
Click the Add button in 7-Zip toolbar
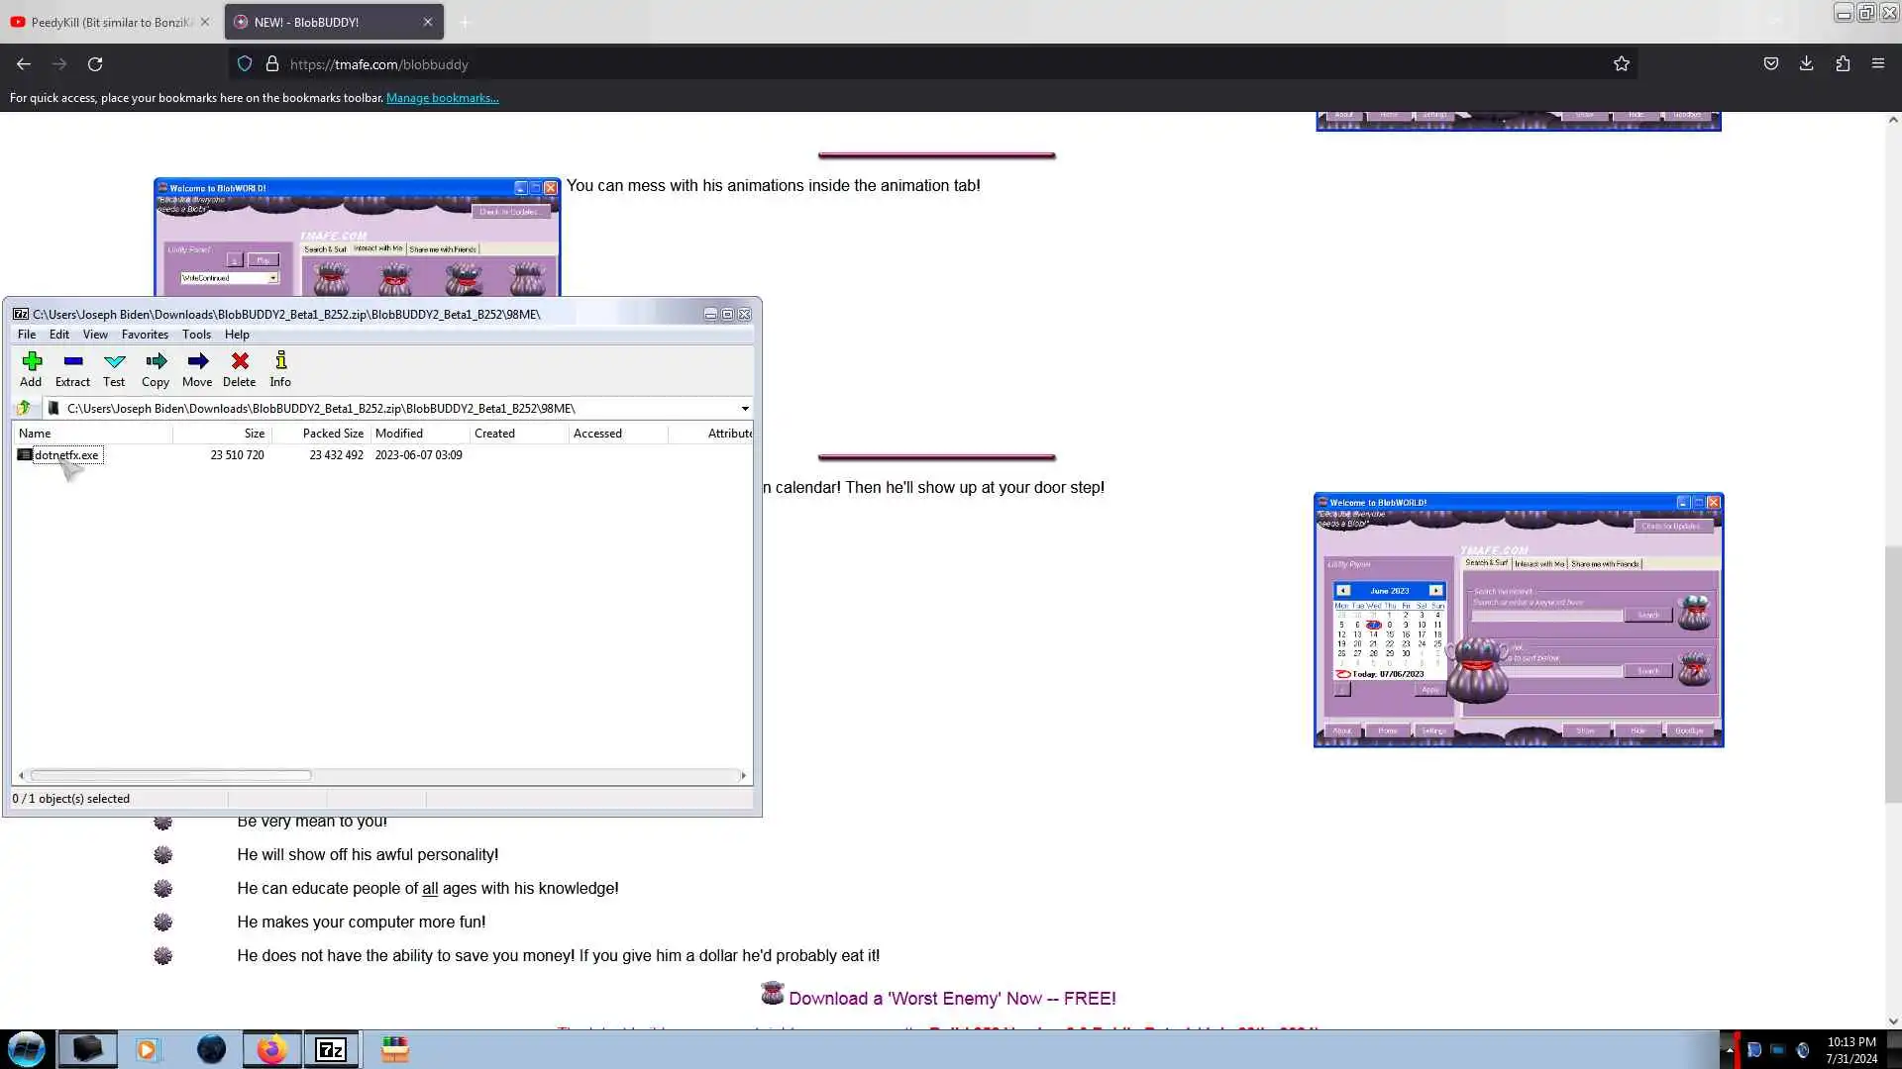[31, 368]
